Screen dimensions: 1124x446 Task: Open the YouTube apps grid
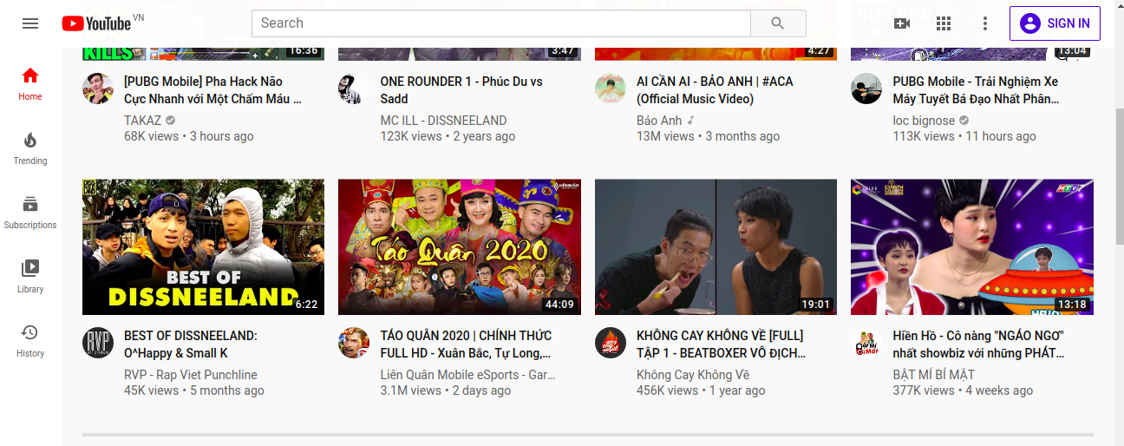(944, 23)
